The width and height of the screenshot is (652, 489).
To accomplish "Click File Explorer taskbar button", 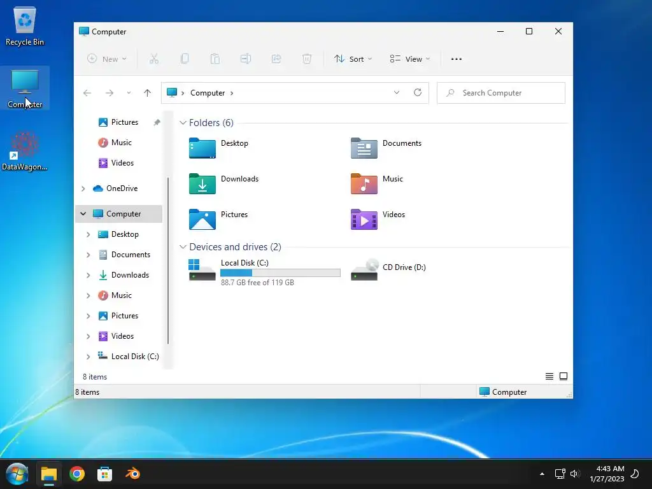I will click(49, 474).
